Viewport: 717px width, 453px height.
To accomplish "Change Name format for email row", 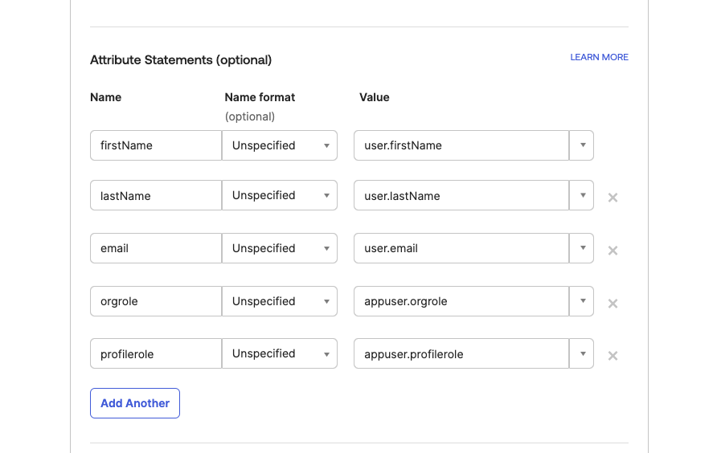I will pyautogui.click(x=280, y=248).
